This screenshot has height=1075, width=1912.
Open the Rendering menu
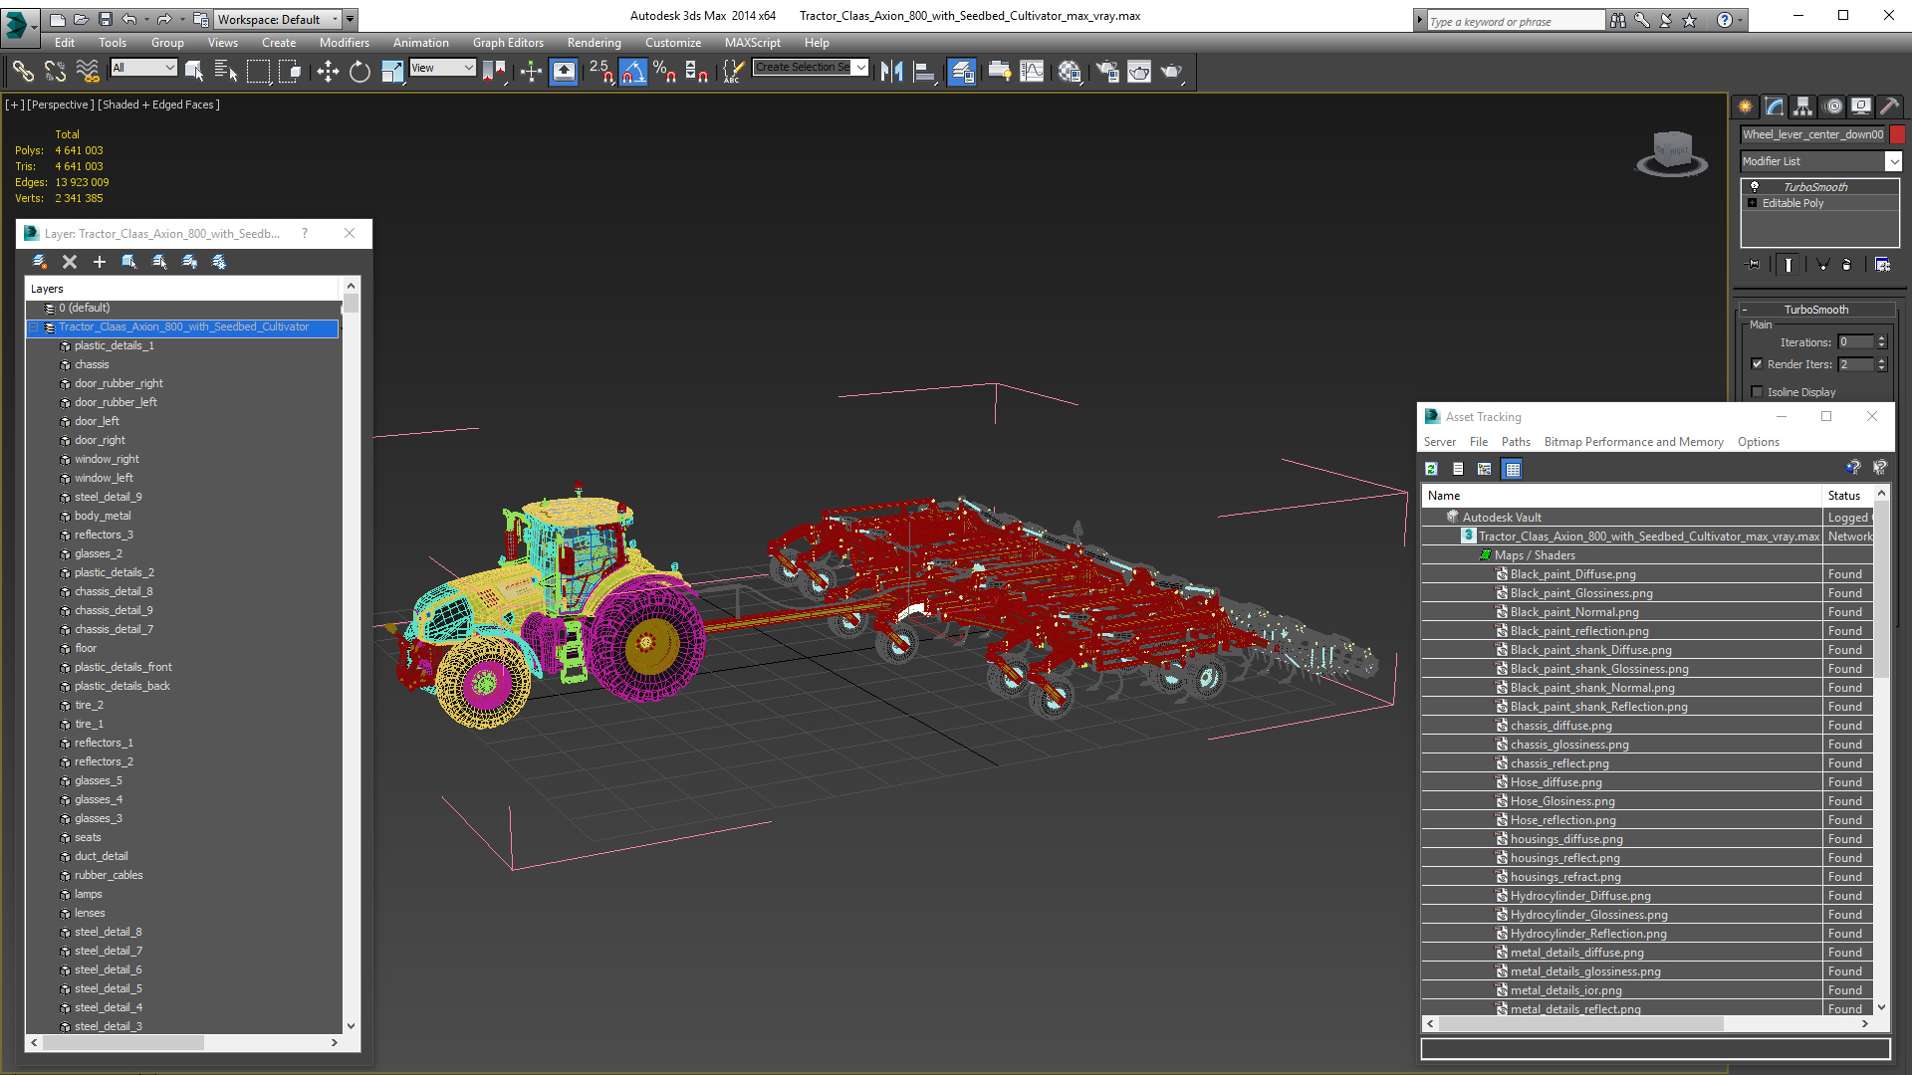[594, 43]
